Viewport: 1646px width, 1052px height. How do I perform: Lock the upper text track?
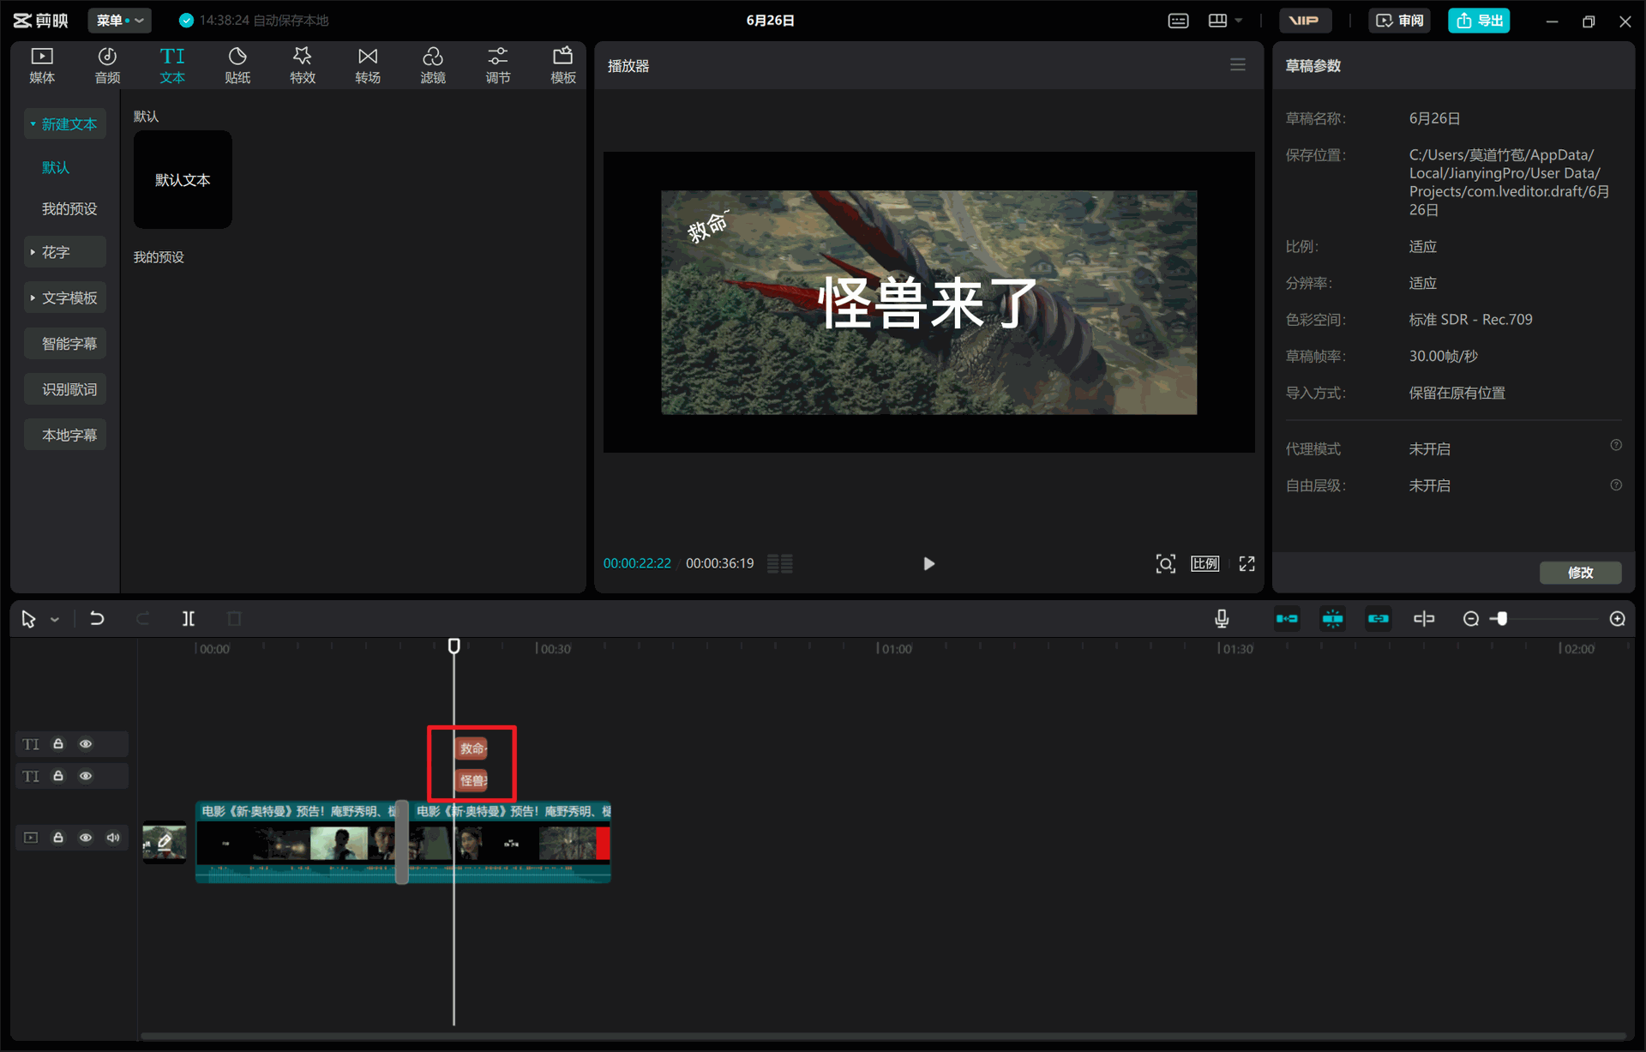(58, 743)
